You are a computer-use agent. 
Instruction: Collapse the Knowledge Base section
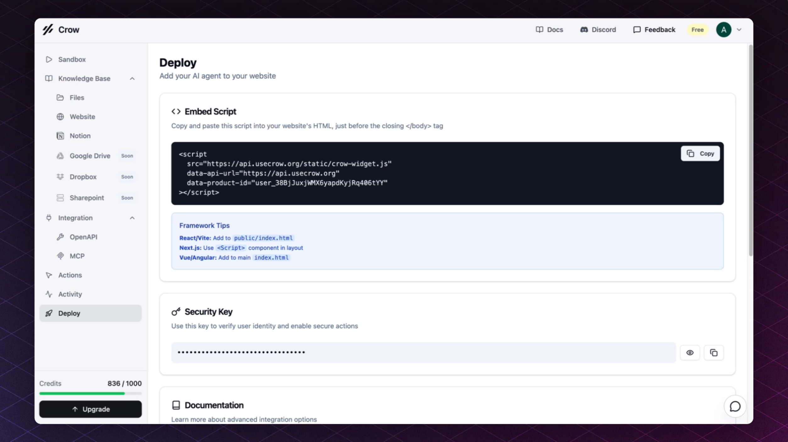coord(132,79)
